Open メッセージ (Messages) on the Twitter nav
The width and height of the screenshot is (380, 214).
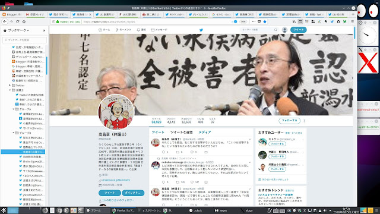(x=159, y=30)
